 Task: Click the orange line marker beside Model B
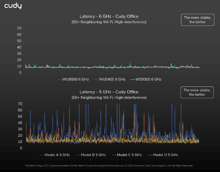[78, 155]
